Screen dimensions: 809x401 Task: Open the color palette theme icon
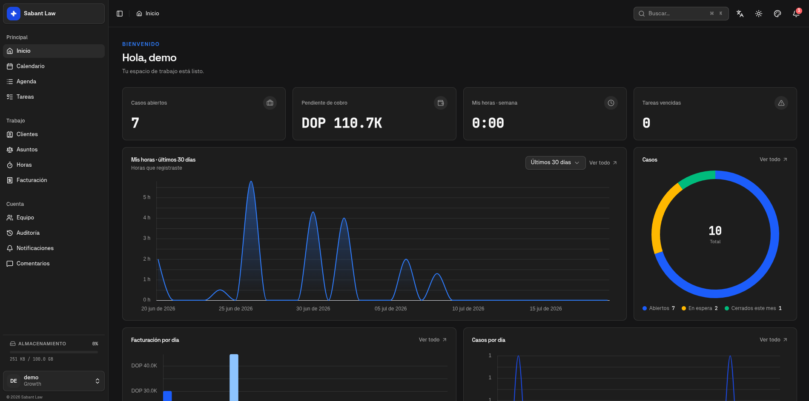point(777,14)
